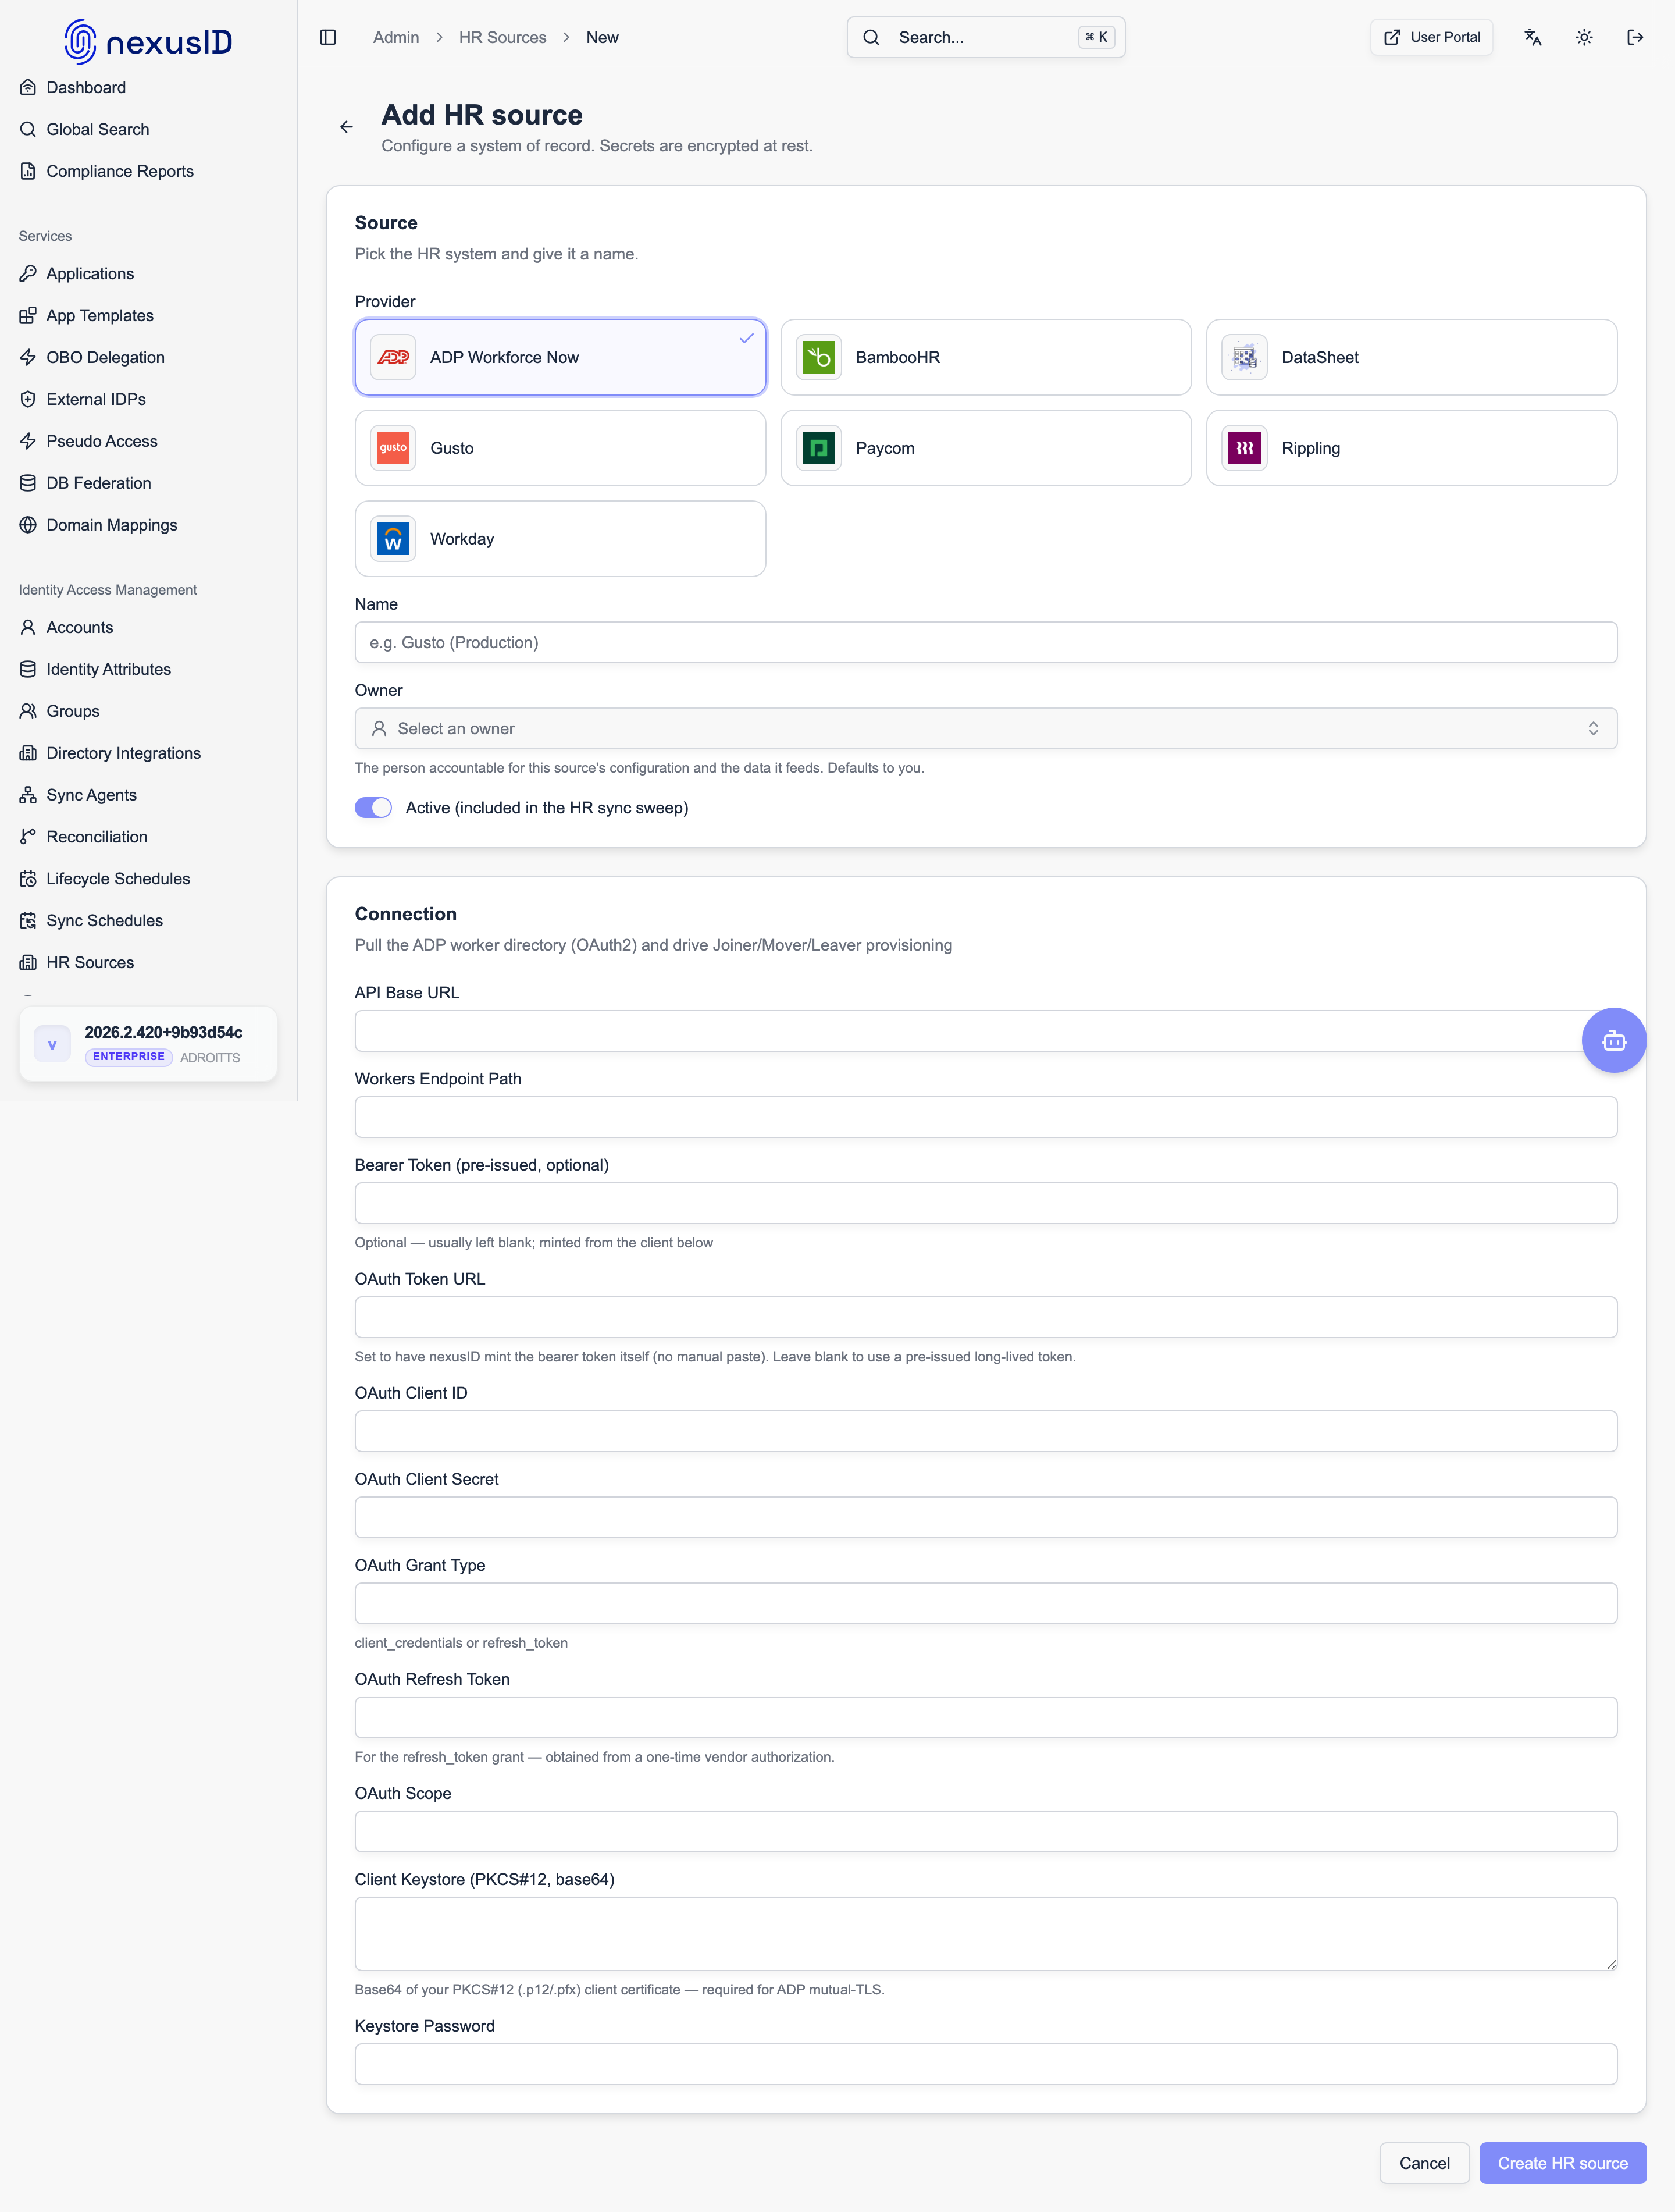1675x2212 pixels.
Task: Click the BambooHR logo icon
Action: (818, 357)
